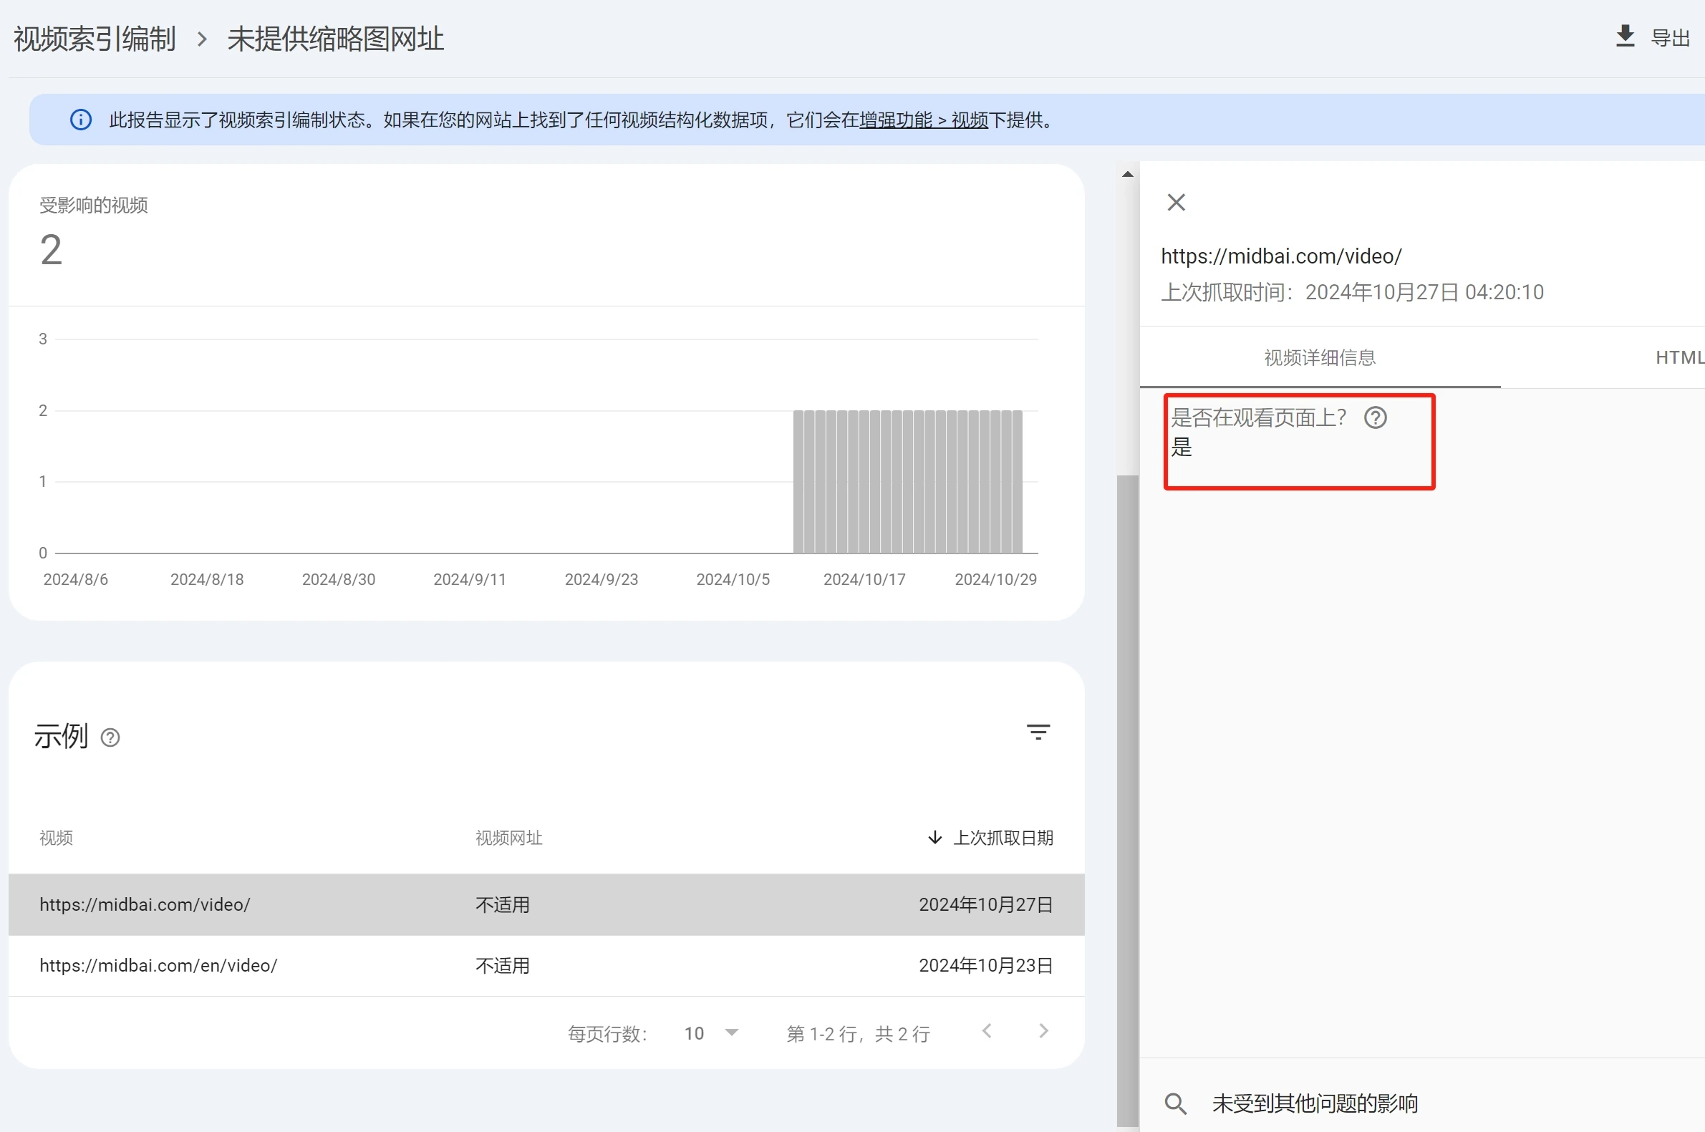Open the 增强功能 > 视频 link
1705x1132 pixels.
(x=922, y=120)
